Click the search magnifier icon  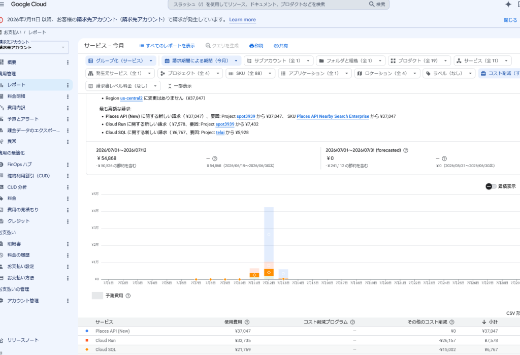pos(372,4)
